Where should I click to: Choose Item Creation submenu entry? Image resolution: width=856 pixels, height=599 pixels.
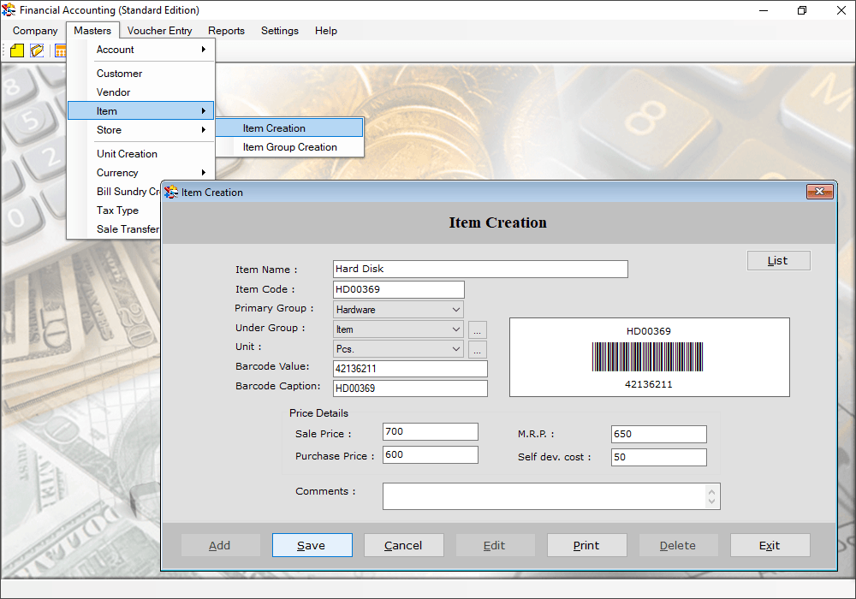point(289,128)
